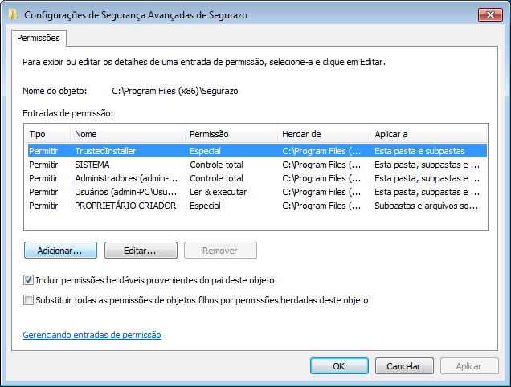Select the Usuários (admin-PC) entry
511x387 pixels.
coord(257,192)
